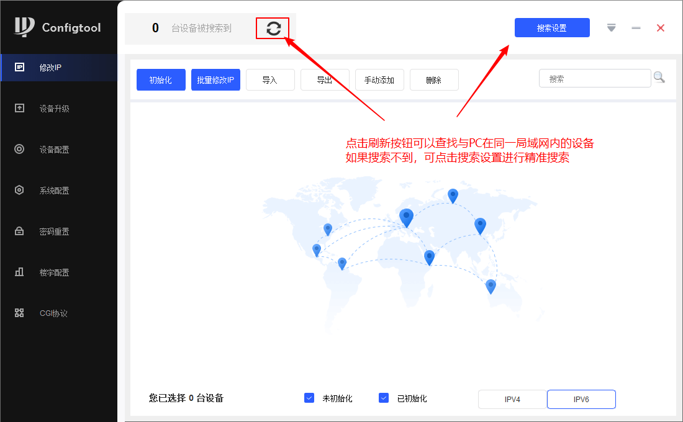The height and width of the screenshot is (422, 683).
Task: Click the 批量修改IP button
Action: pos(215,79)
